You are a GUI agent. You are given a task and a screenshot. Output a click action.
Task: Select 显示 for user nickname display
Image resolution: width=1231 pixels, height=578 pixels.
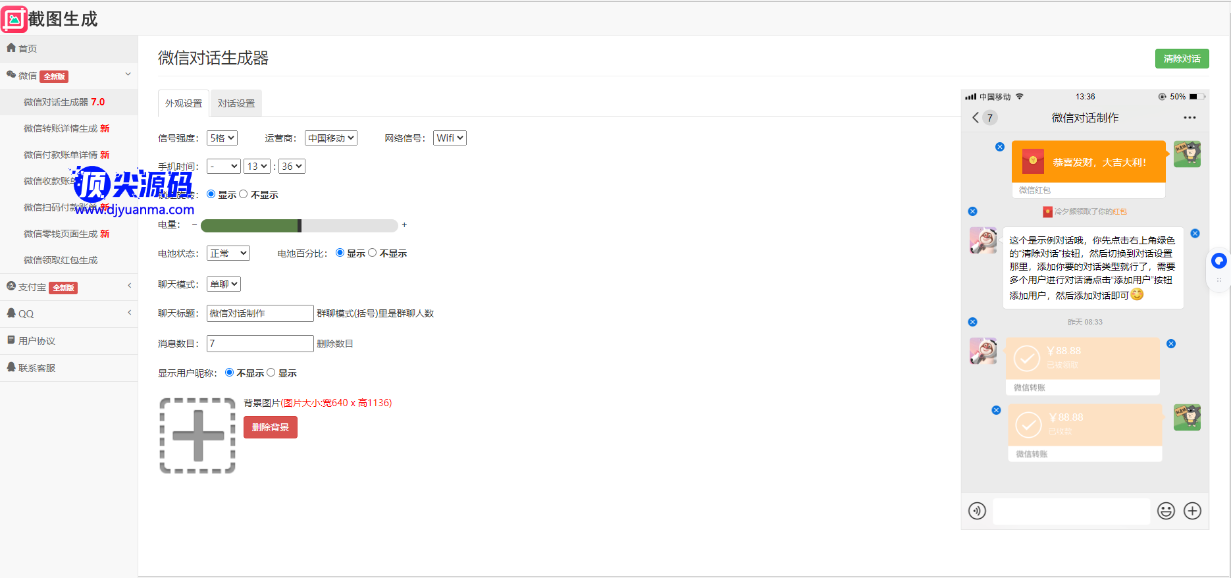tap(271, 373)
